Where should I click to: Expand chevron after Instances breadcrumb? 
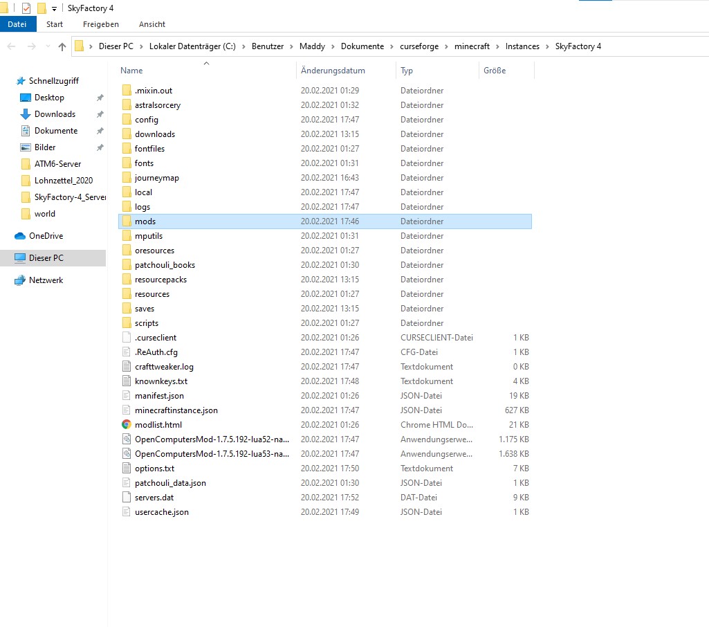pyautogui.click(x=547, y=46)
